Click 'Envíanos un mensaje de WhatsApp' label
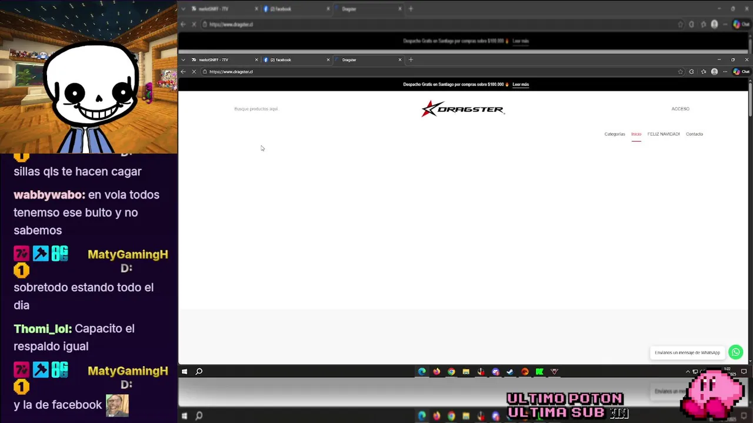 (687, 352)
